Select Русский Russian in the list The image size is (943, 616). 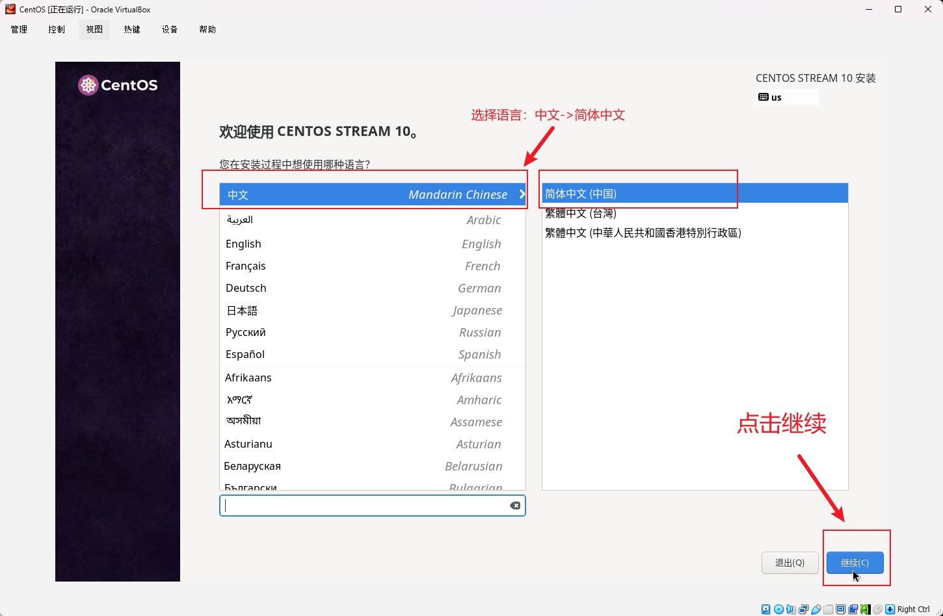373,332
